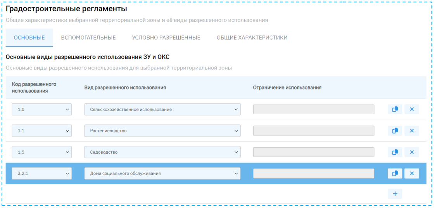Delete the Сельскохозяйственное использование row
435x208 pixels.
[x=411, y=110]
